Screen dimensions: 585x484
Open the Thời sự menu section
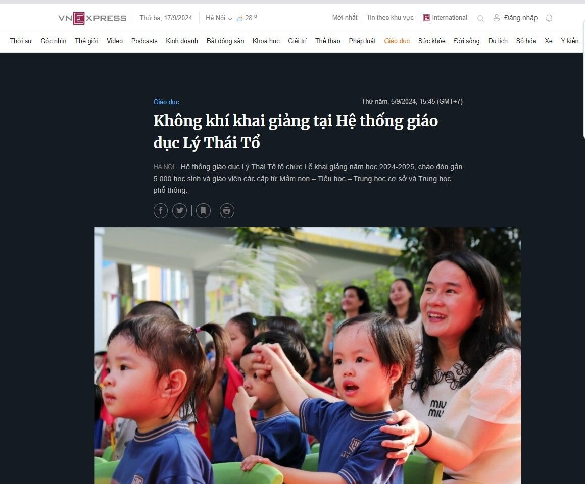21,41
